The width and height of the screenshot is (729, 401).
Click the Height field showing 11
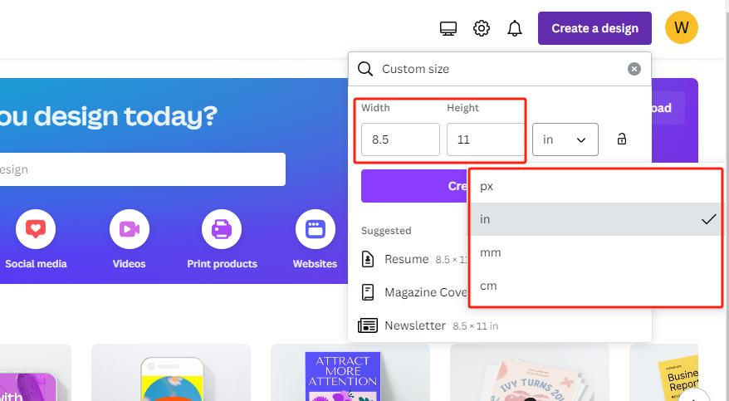click(486, 139)
